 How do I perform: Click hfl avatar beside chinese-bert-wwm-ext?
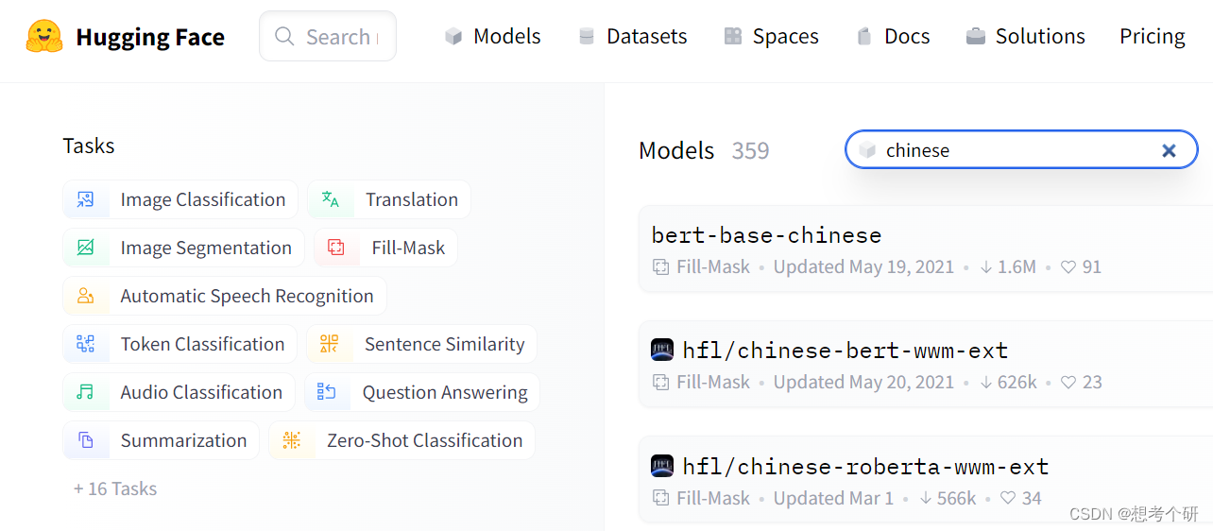pyautogui.click(x=662, y=351)
